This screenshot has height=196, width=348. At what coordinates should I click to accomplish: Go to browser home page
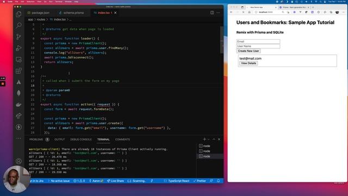249,12
